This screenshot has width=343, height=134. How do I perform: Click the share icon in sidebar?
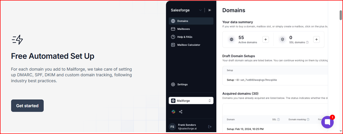[181, 112]
